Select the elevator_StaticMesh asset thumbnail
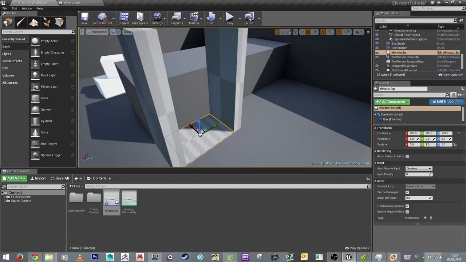Image resolution: width=466 pixels, height=262 pixels. 129,198
